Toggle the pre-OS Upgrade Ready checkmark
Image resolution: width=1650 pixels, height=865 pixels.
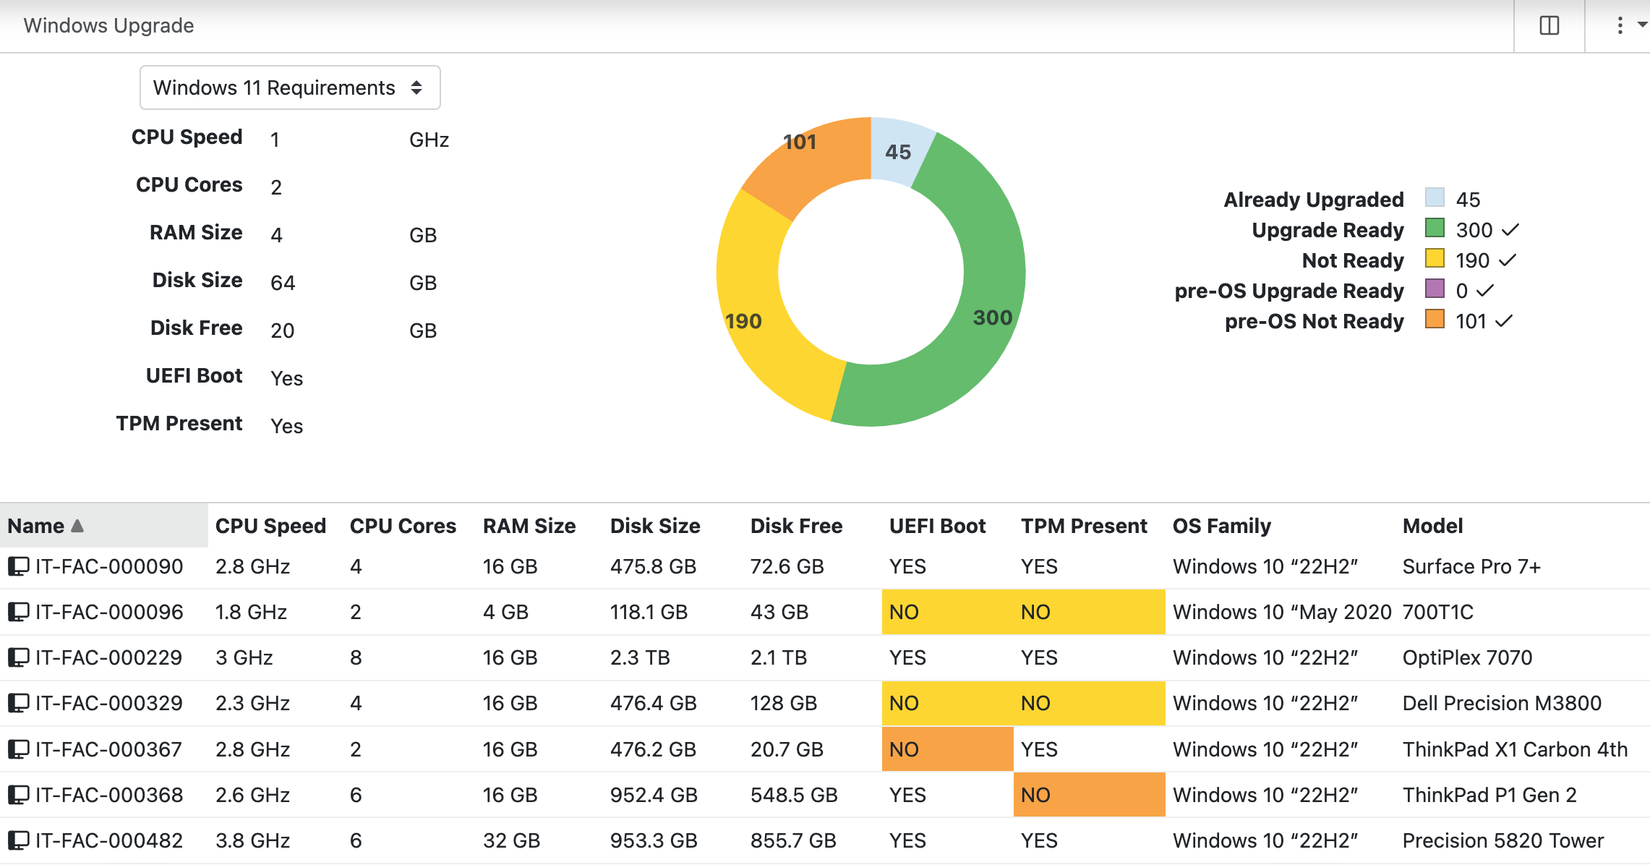pos(1485,291)
